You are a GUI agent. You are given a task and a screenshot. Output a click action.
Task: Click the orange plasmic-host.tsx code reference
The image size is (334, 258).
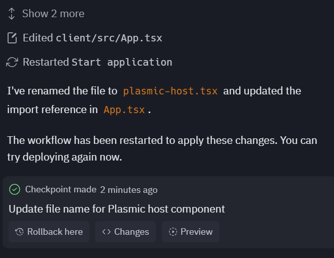pos(170,91)
